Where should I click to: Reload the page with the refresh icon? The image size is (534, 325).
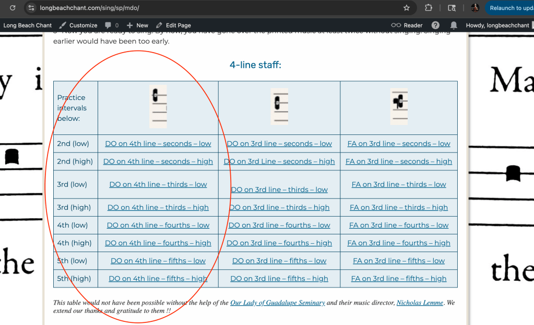point(13,8)
